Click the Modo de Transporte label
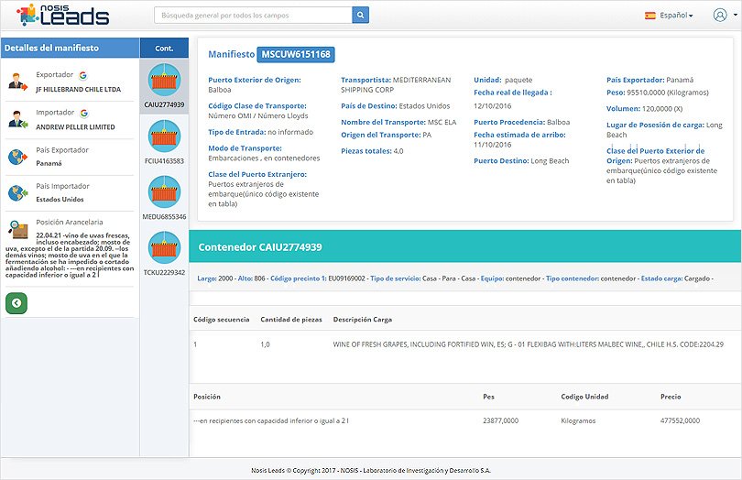 (245, 148)
